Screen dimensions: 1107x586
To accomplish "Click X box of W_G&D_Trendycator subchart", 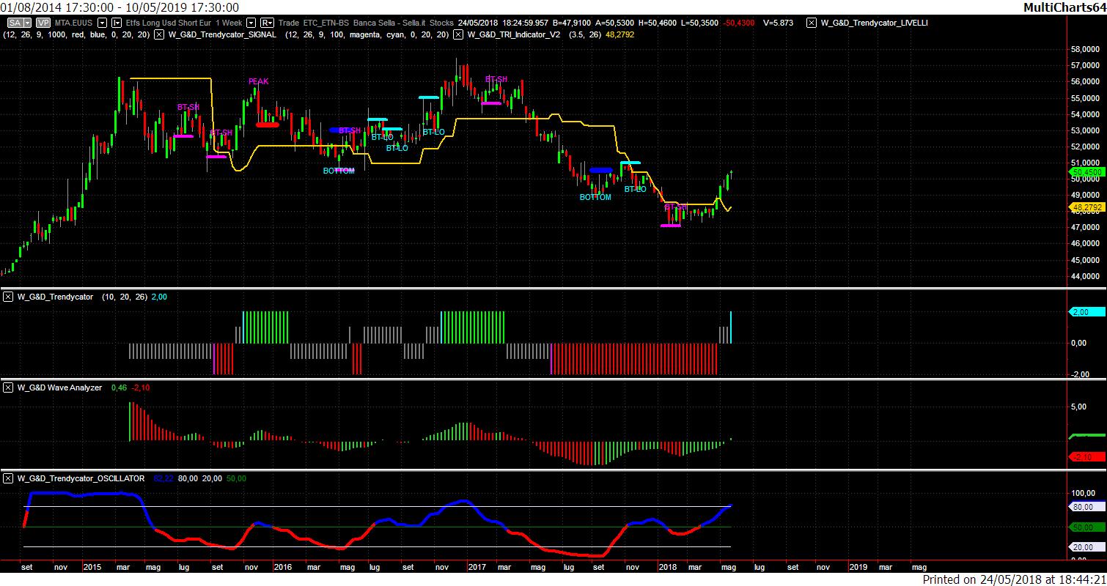I will coord(8,297).
